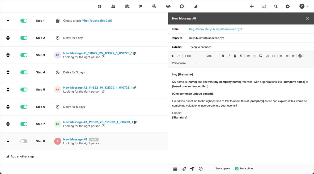Insert a link with the chain icon
Viewport: 314px width, 174px height.
[248, 56]
